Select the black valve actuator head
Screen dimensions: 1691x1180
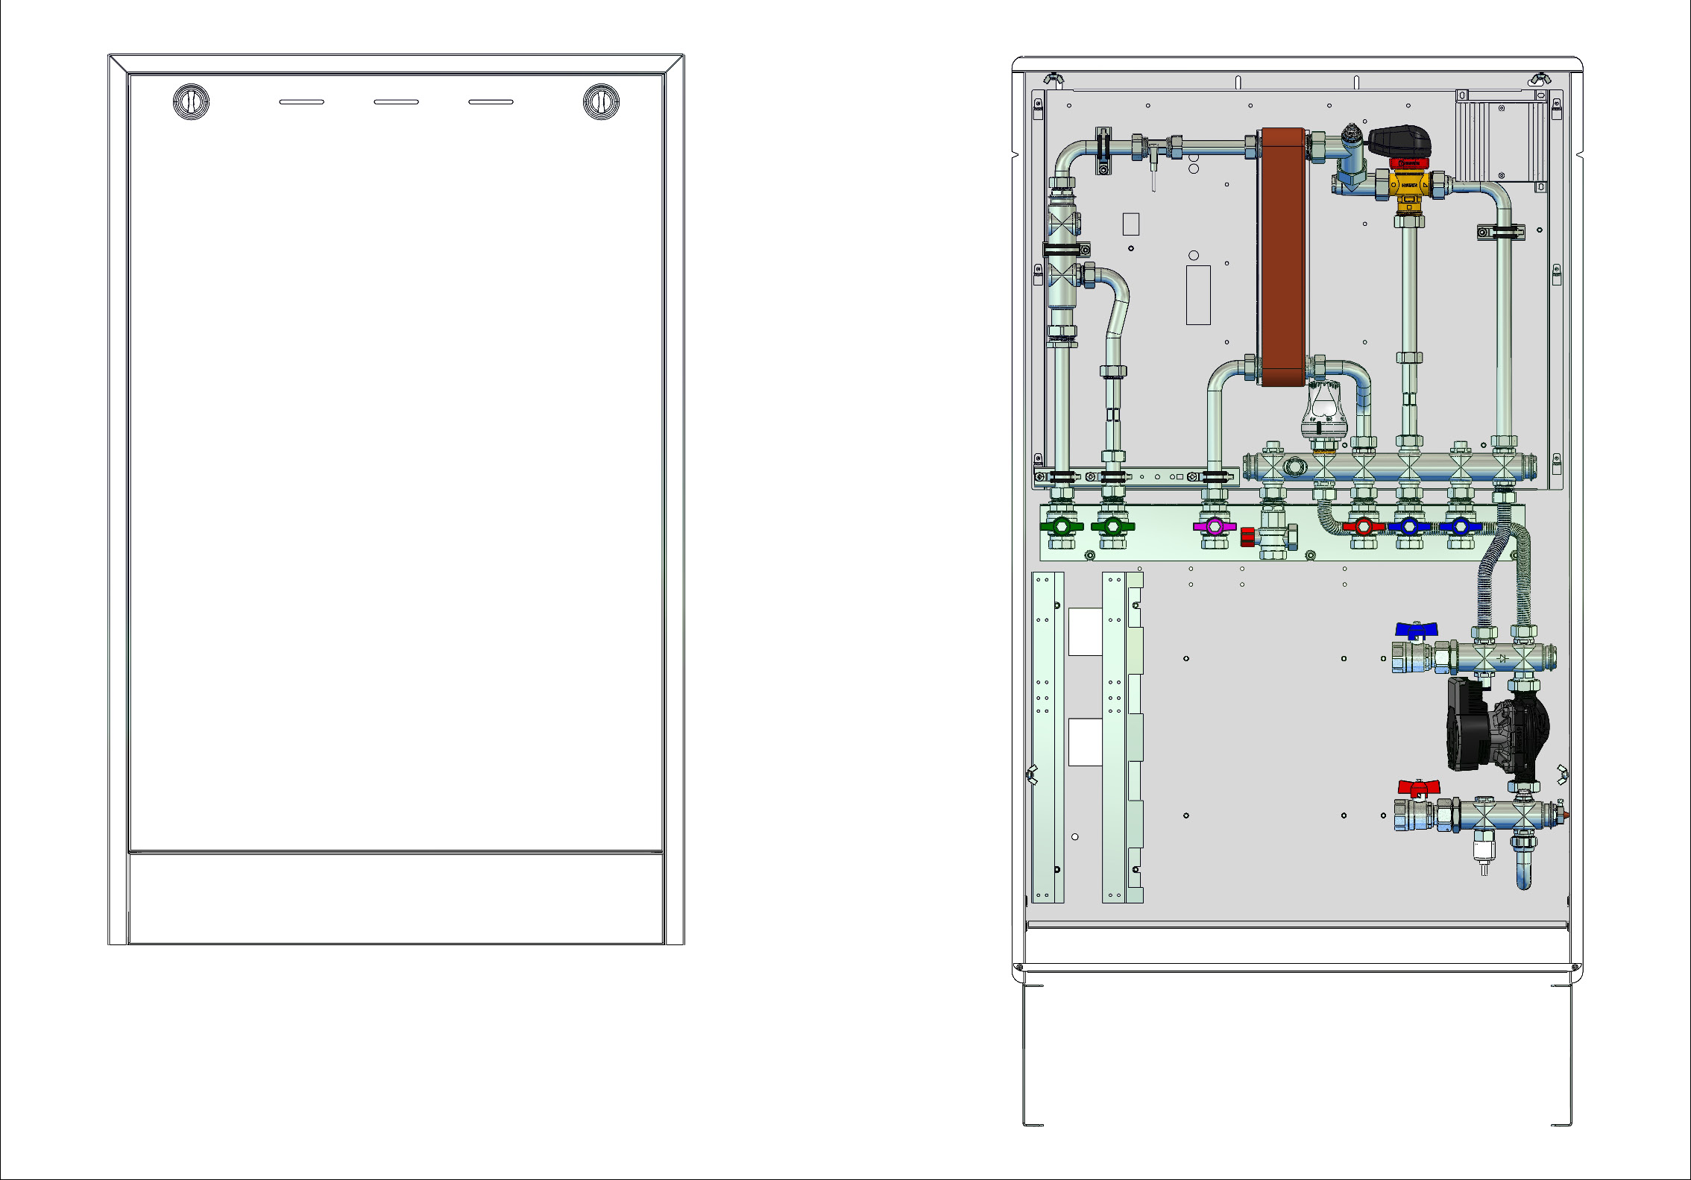(1399, 142)
